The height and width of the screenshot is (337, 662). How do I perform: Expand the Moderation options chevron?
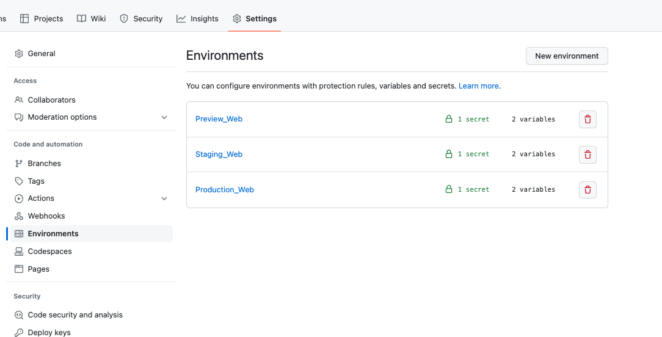[164, 117]
